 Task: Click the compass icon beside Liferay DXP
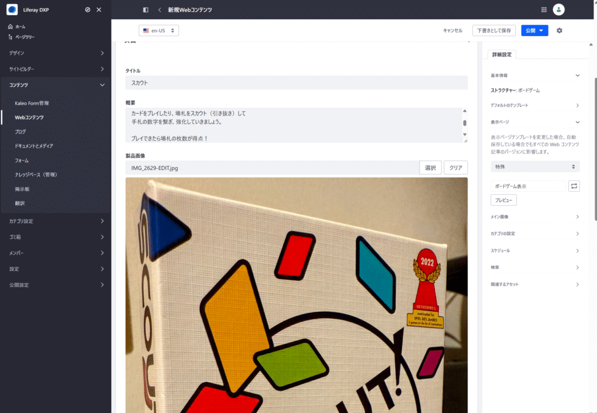click(87, 9)
